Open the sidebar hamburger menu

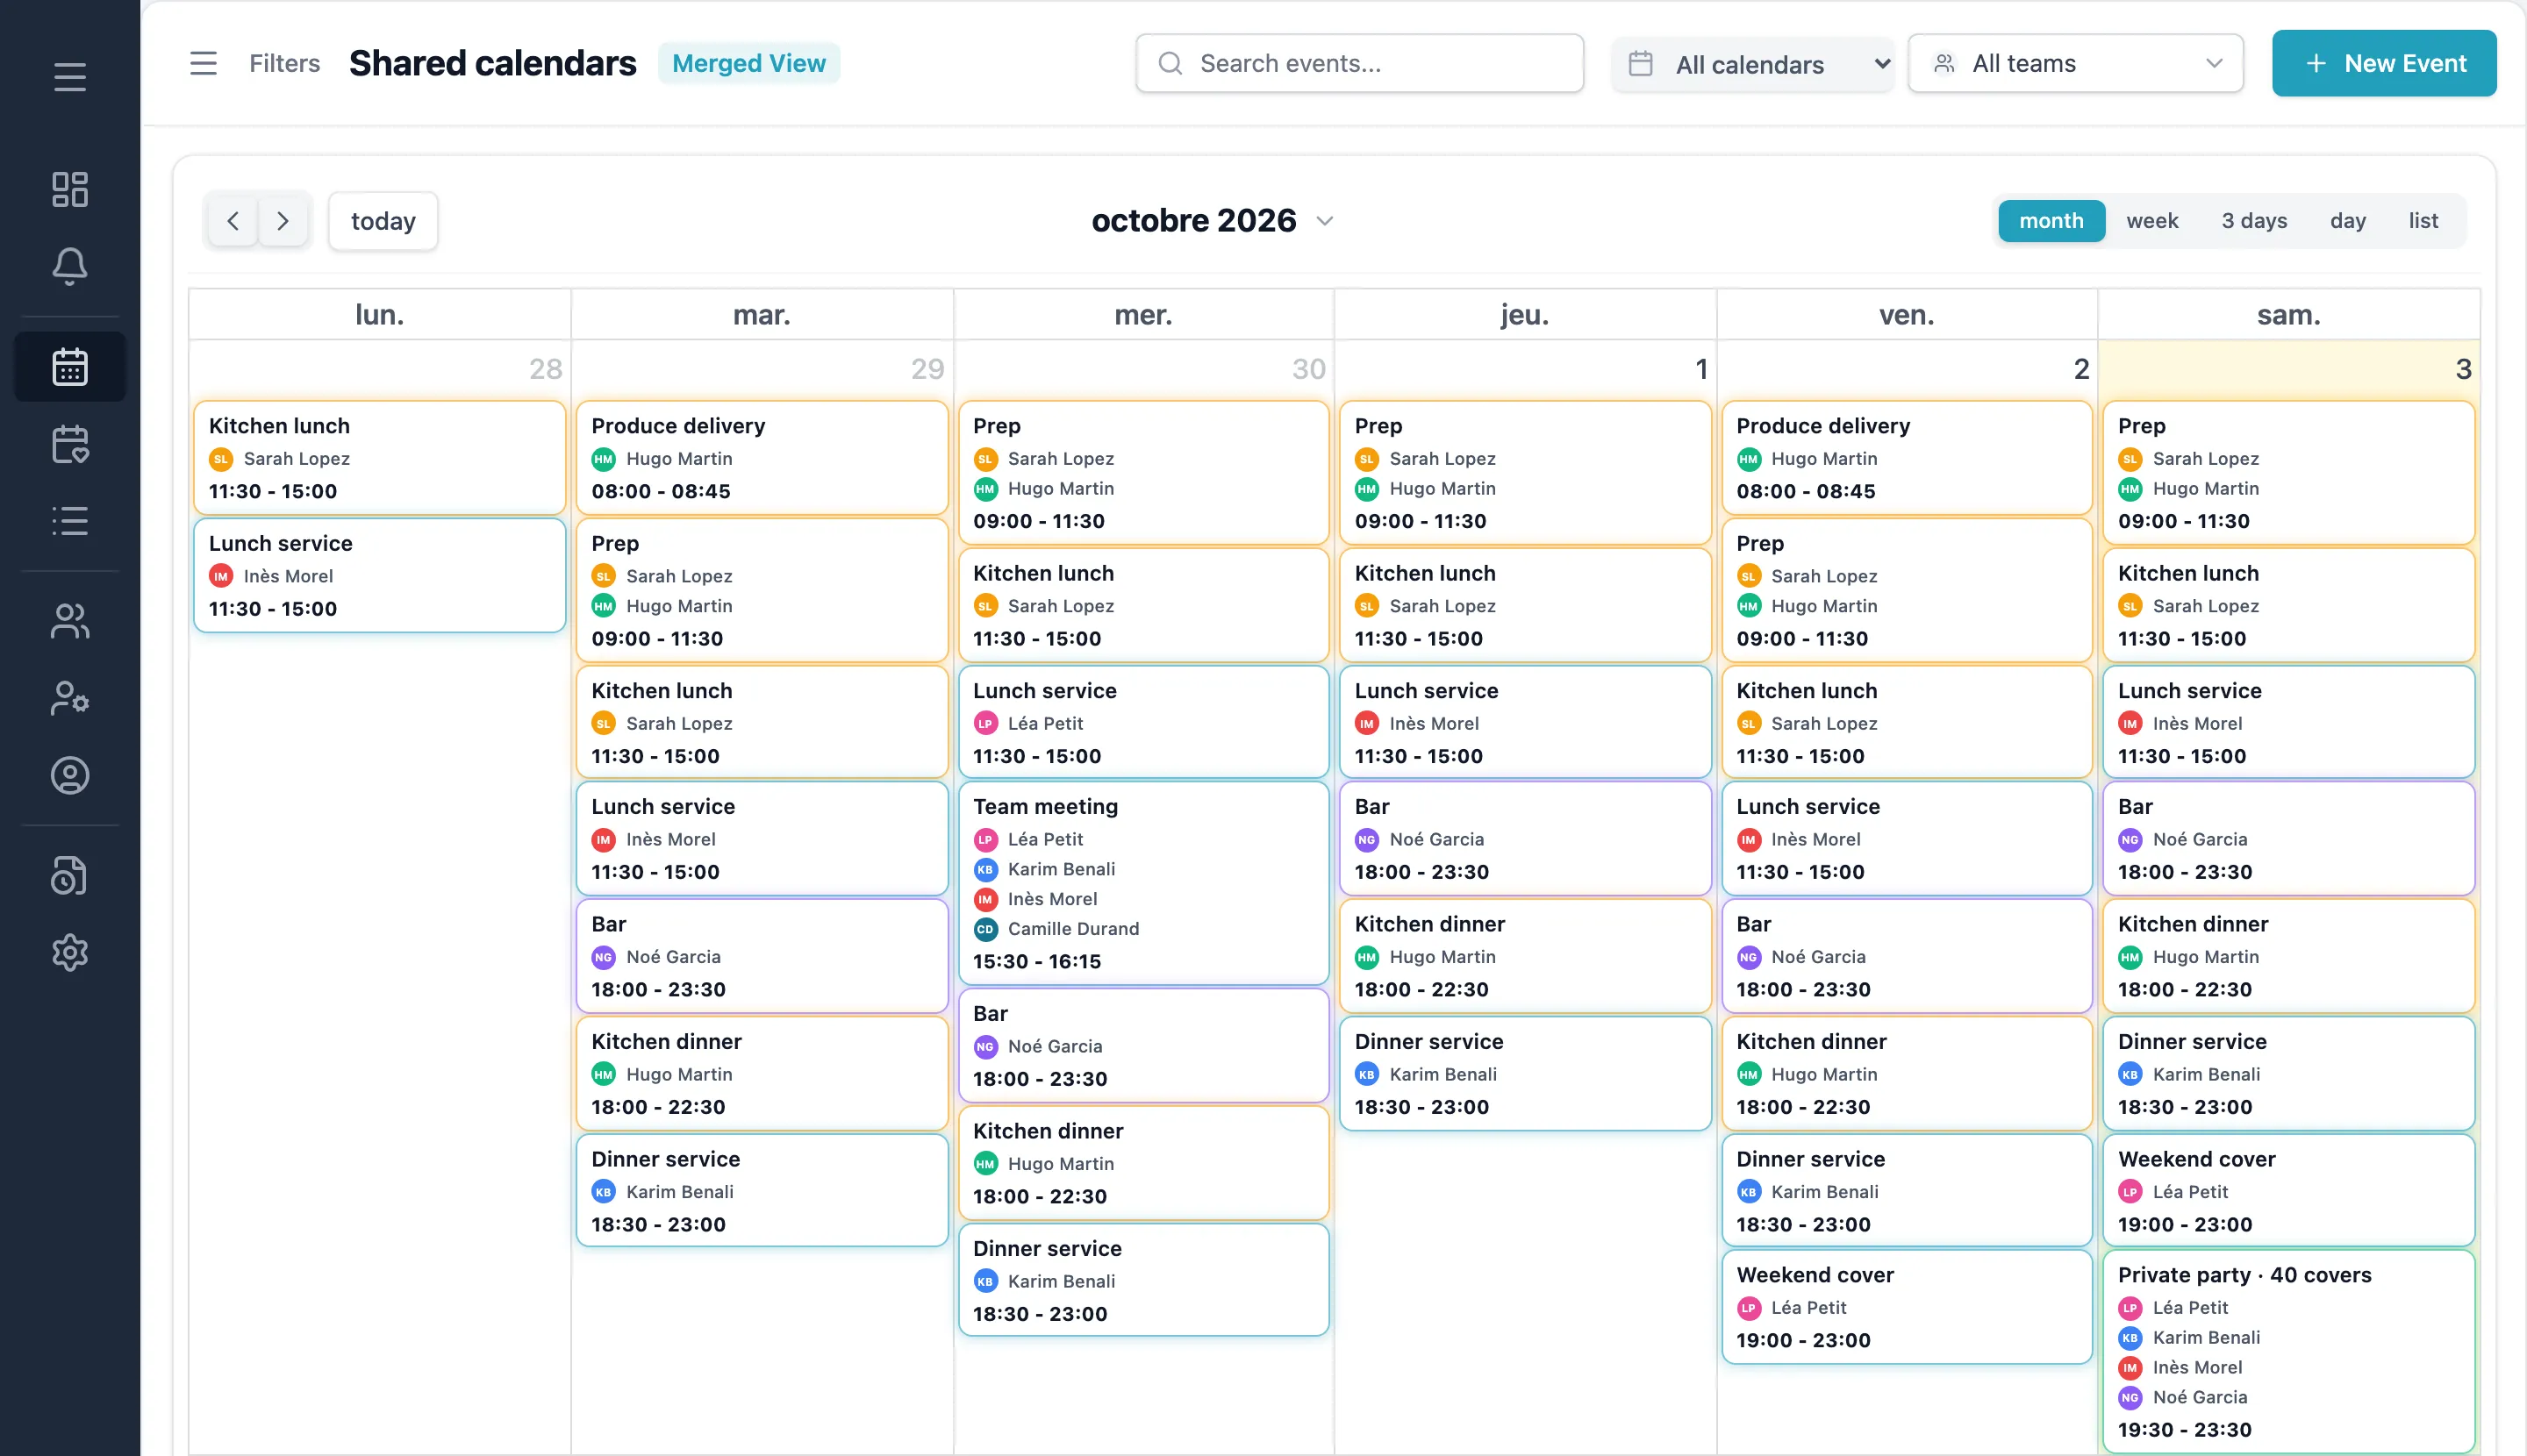point(70,77)
